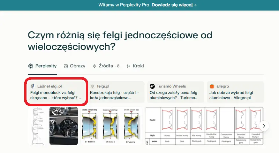Open the black alloy wheel photo
Viewport: 279px width, 153px height.
point(64,126)
